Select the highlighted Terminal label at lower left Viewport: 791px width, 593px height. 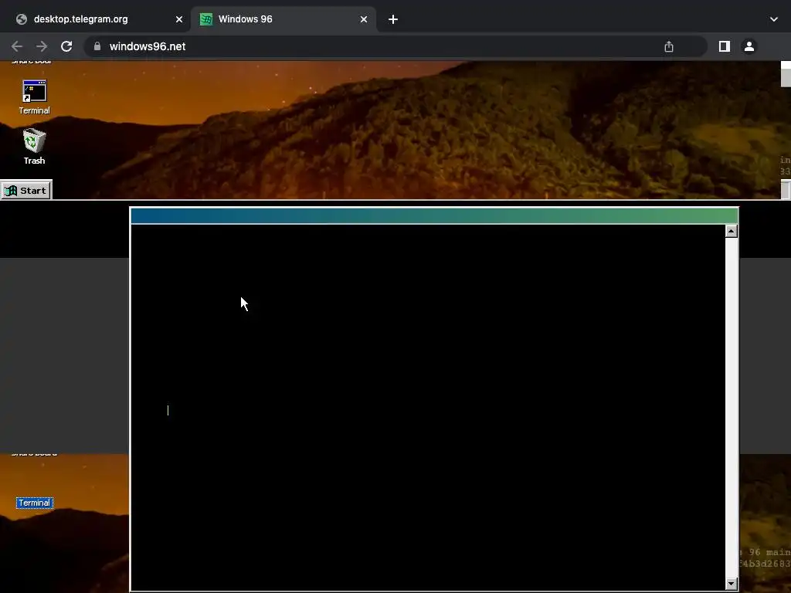(x=34, y=503)
